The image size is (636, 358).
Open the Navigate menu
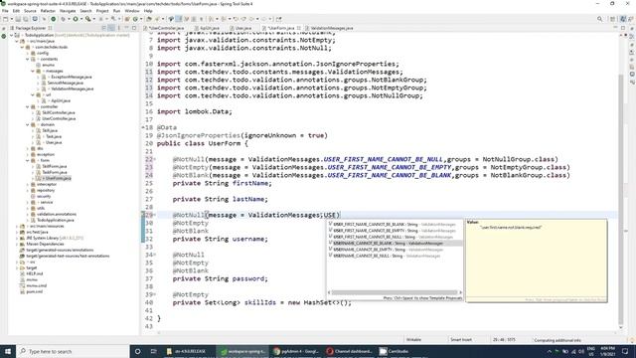pos(68,11)
